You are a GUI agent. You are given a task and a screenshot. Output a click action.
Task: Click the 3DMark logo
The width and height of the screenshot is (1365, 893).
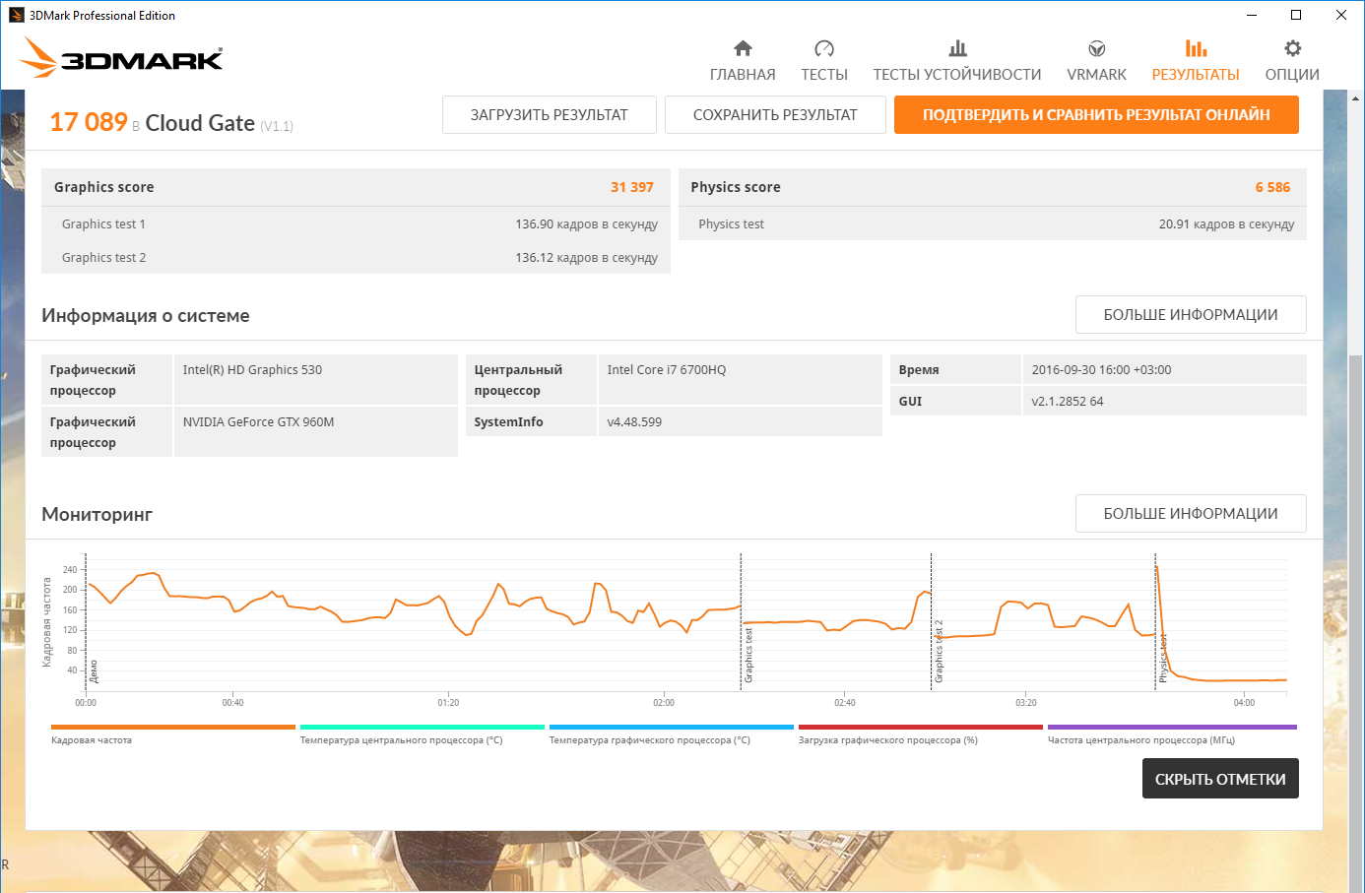click(x=122, y=57)
